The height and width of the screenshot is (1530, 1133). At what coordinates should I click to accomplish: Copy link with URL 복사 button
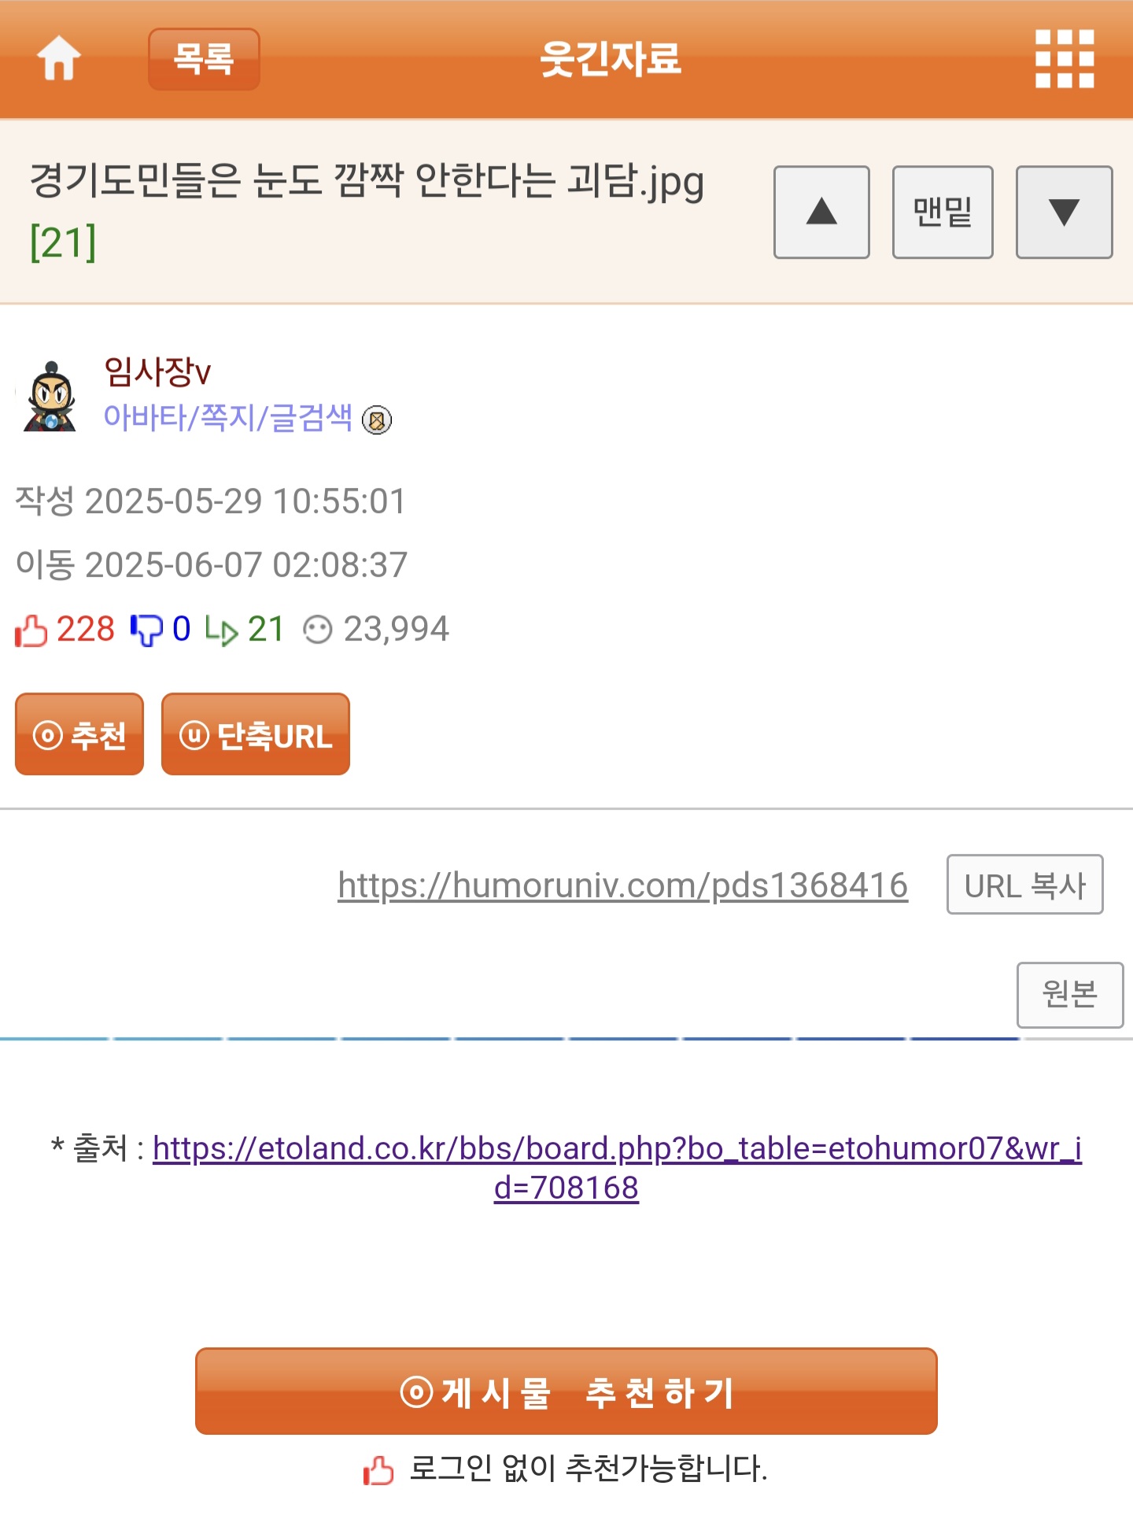pyautogui.click(x=1024, y=885)
